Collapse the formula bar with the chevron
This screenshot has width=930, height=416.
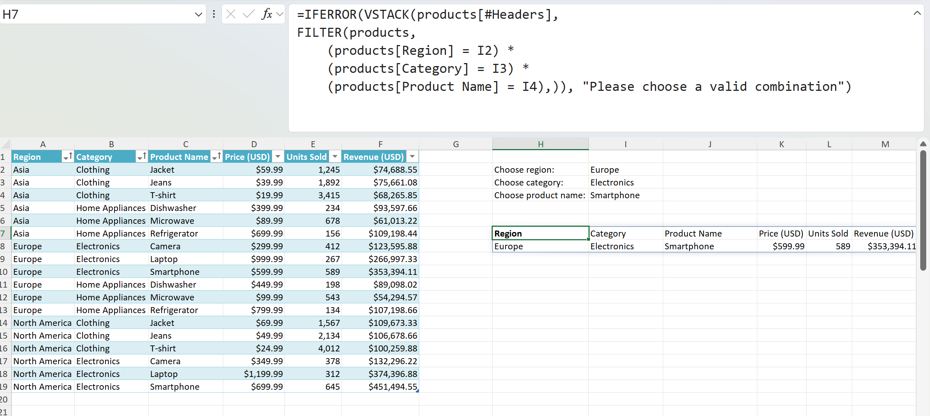[917, 13]
